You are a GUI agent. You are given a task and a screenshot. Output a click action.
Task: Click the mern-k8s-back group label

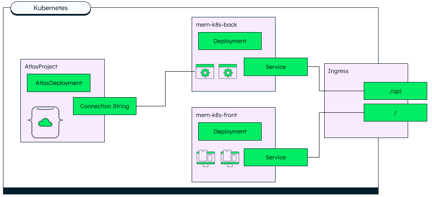point(216,25)
